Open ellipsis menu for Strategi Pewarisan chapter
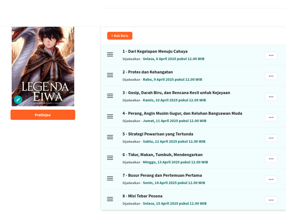Screen dimensions: 286x212 pos(271,138)
